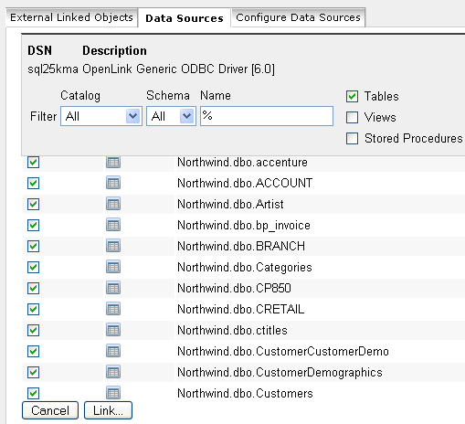Uncheck the Tables filter checkbox
The height and width of the screenshot is (424, 465).
[x=352, y=96]
